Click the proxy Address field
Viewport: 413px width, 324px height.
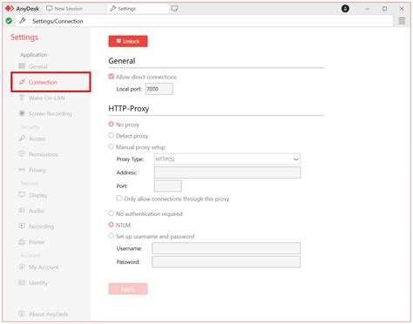(x=227, y=172)
